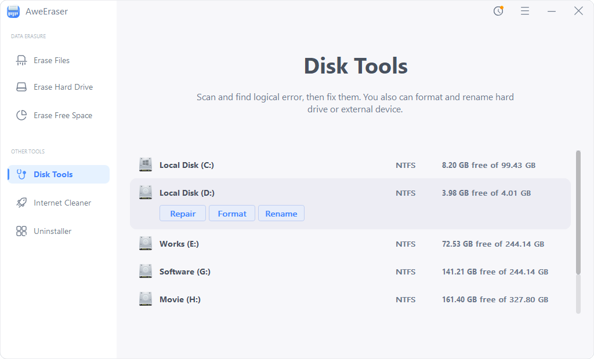Click "141.21 GB free of 244.14 GB"

(x=495, y=272)
